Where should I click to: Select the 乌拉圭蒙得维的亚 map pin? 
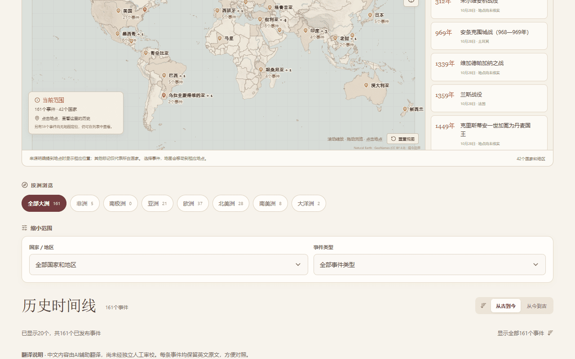164,95
